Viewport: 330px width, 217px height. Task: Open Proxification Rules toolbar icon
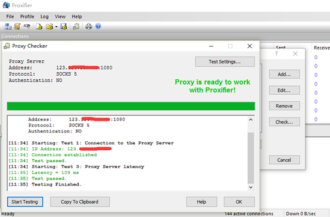click(x=17, y=27)
